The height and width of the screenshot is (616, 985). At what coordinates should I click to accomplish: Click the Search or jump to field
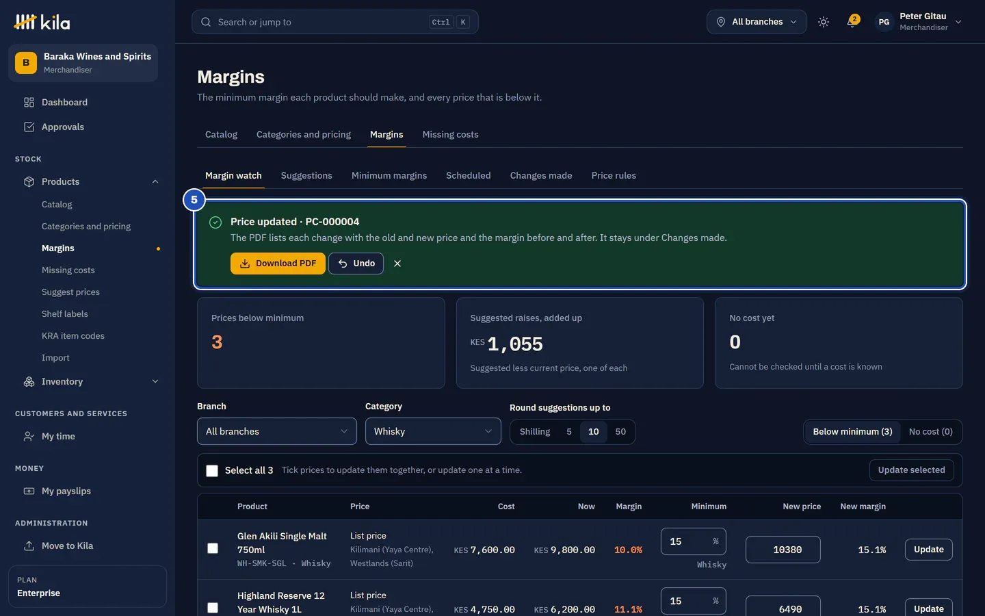[x=335, y=22]
